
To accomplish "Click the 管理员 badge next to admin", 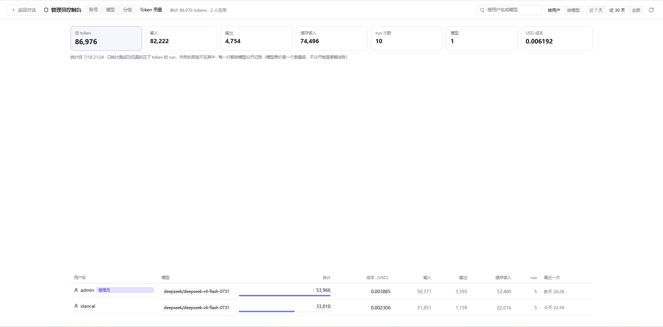I will coord(125,290).
